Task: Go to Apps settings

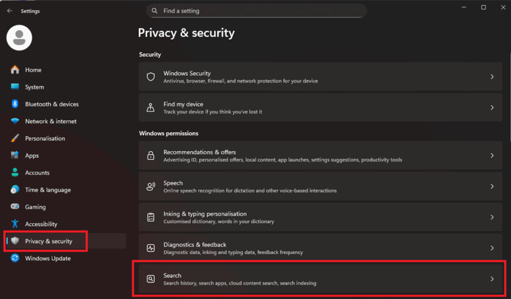Action: click(65, 155)
